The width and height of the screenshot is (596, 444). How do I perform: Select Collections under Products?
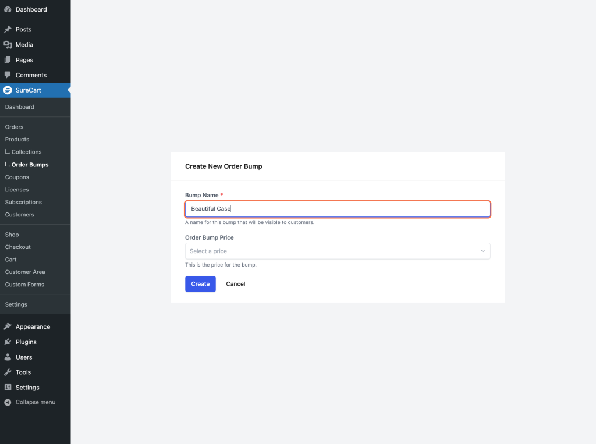click(x=26, y=152)
